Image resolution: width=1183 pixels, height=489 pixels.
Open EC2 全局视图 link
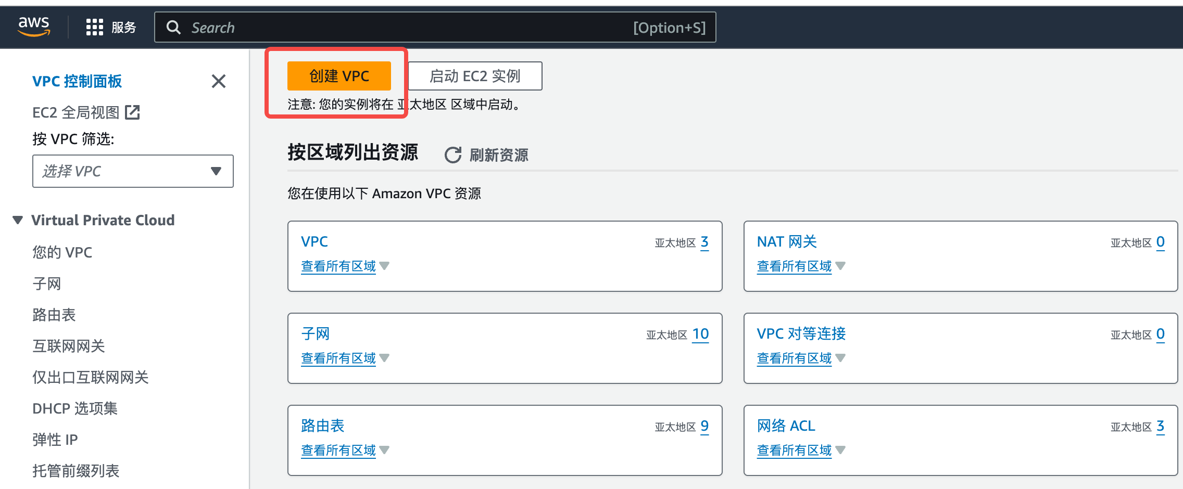click(76, 112)
